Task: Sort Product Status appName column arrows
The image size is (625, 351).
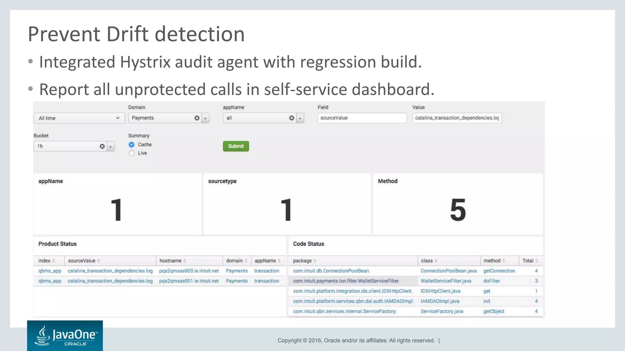Action: 279,261
